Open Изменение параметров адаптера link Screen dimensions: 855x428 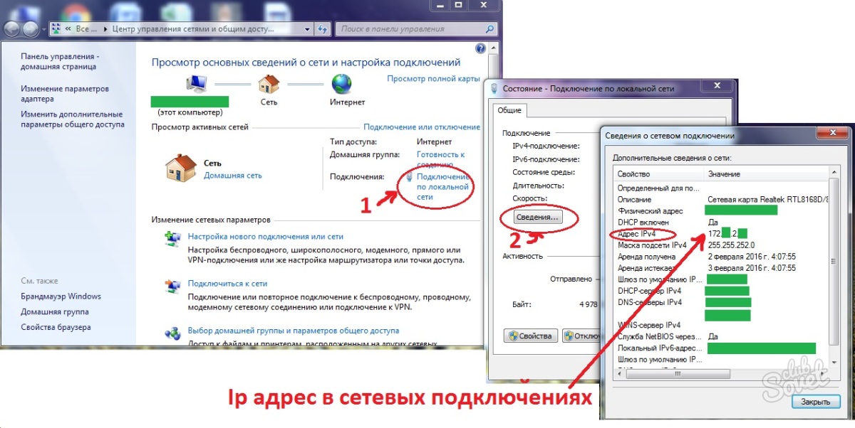pyautogui.click(x=64, y=95)
